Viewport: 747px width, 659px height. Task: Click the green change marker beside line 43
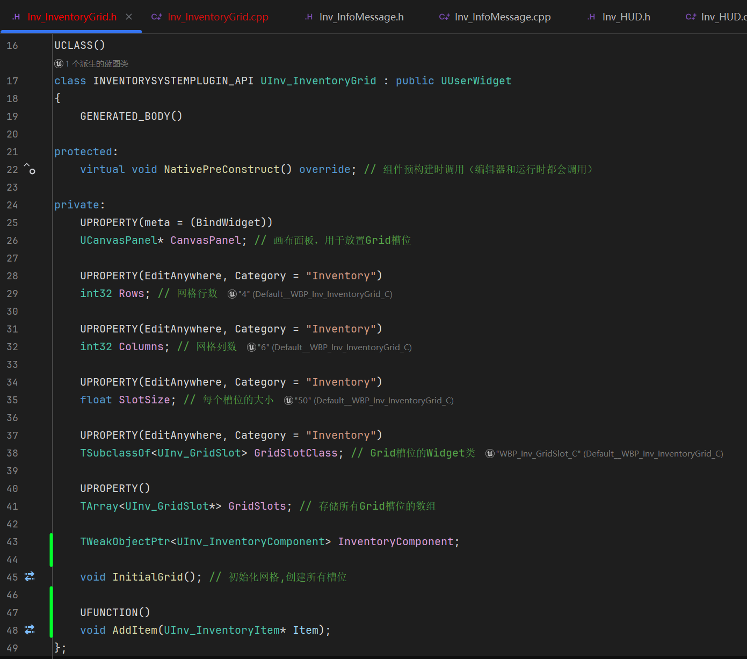51,550
